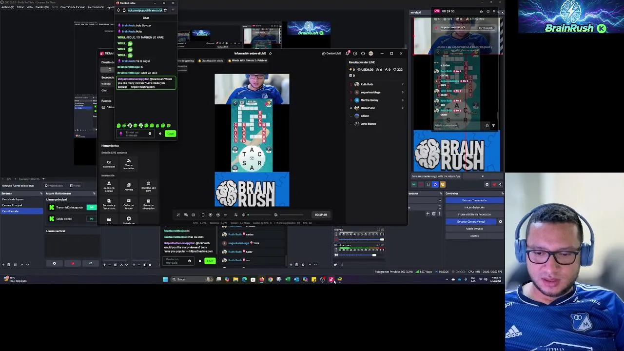Screen dimensions: 624x351
Task: Open TikTok Live Studio from Windows taskbar
Action: click(331, 279)
